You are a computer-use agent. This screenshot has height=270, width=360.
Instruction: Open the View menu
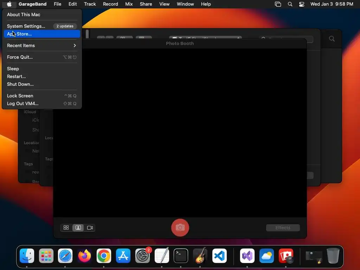tap(165, 4)
